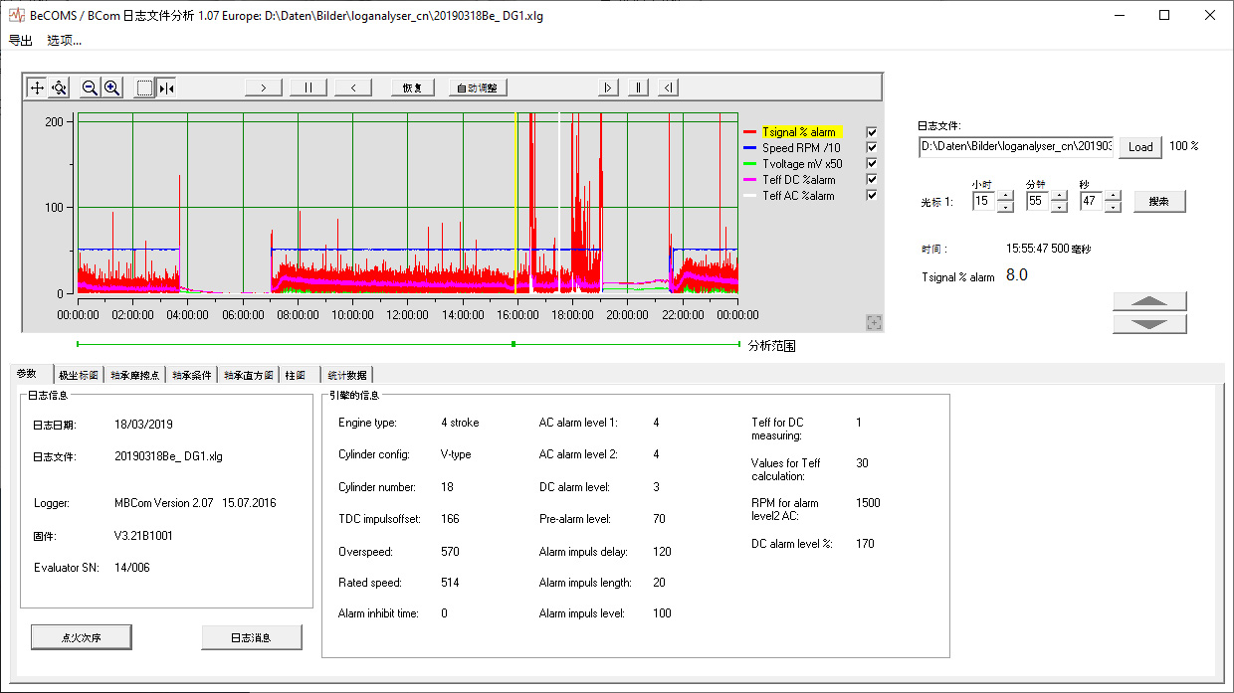1234x693 pixels.
Task: Click the log file path input field
Action: (1016, 146)
